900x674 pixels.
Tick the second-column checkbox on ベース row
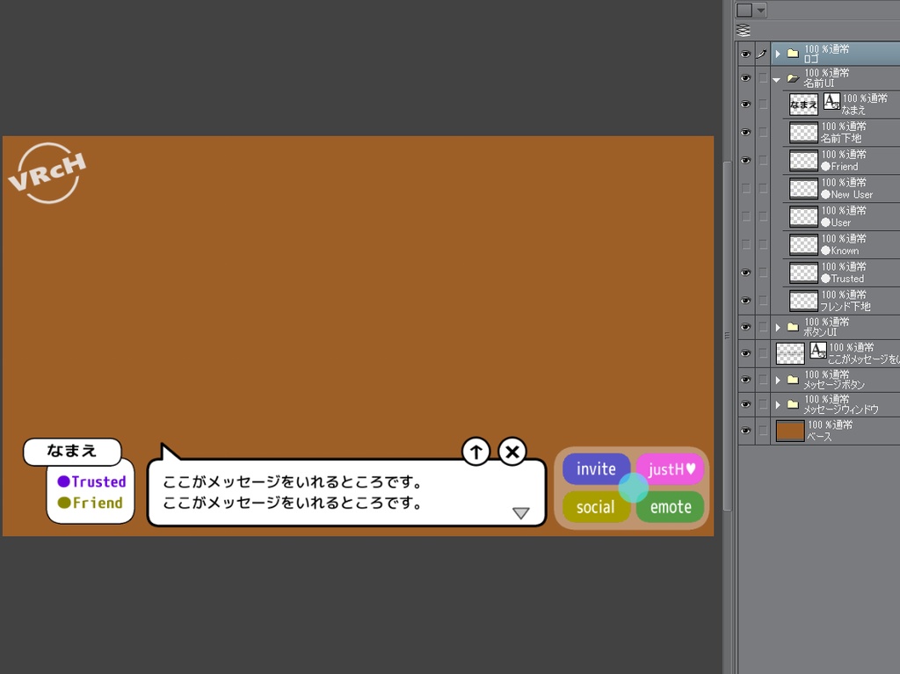click(763, 431)
